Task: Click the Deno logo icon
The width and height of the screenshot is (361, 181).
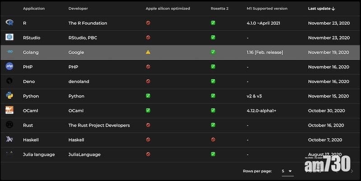Action: [9, 81]
